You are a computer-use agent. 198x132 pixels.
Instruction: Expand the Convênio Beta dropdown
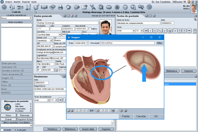click(60, 34)
